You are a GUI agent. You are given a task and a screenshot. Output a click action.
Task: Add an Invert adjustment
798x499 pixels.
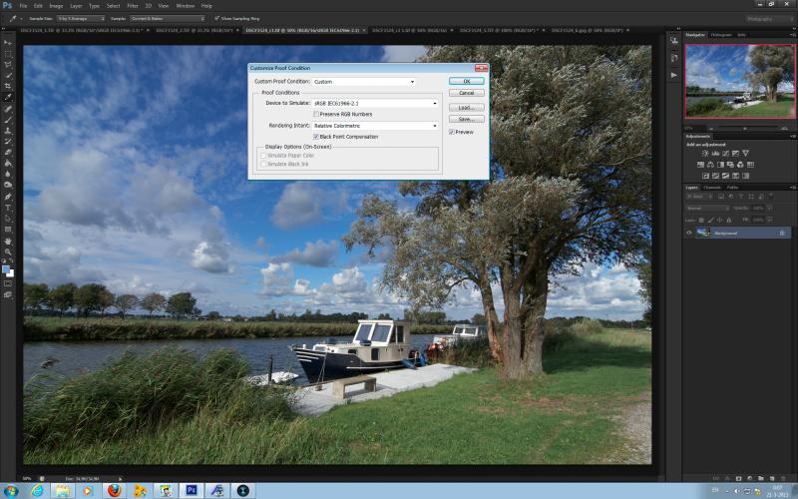coord(705,176)
